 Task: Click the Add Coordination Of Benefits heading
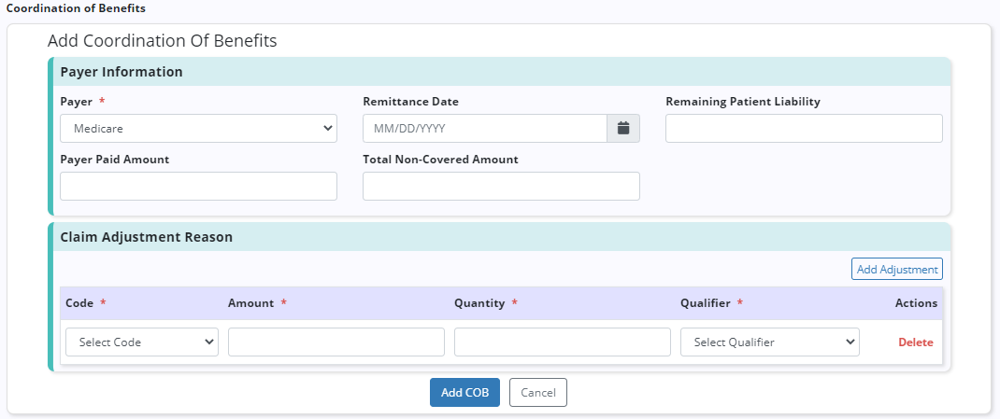162,41
